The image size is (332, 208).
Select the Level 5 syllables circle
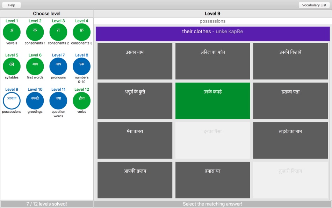coord(12,67)
